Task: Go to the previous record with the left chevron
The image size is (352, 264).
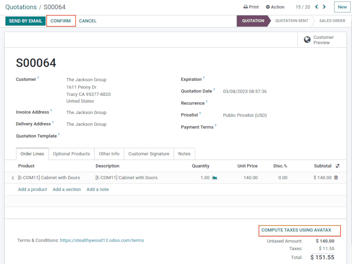Action: [x=317, y=7]
